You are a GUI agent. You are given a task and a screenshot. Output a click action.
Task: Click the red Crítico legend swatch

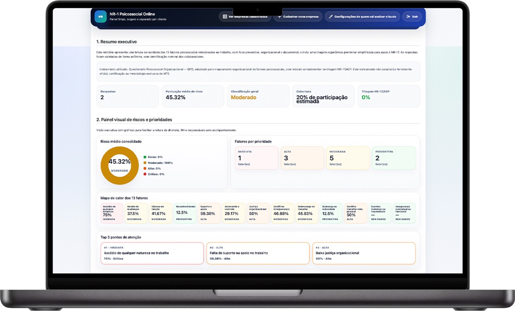(x=145, y=174)
